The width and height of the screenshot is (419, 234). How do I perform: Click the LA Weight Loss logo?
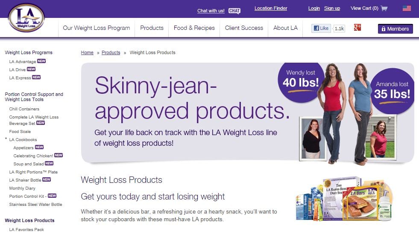pyautogui.click(x=26, y=18)
